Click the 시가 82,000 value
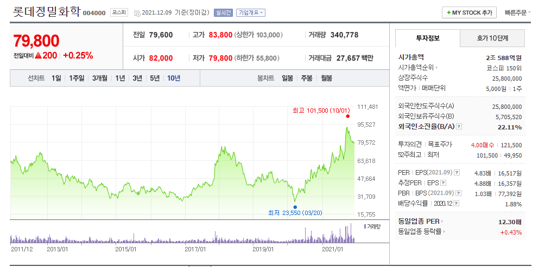545x267 pixels. tap(161, 58)
